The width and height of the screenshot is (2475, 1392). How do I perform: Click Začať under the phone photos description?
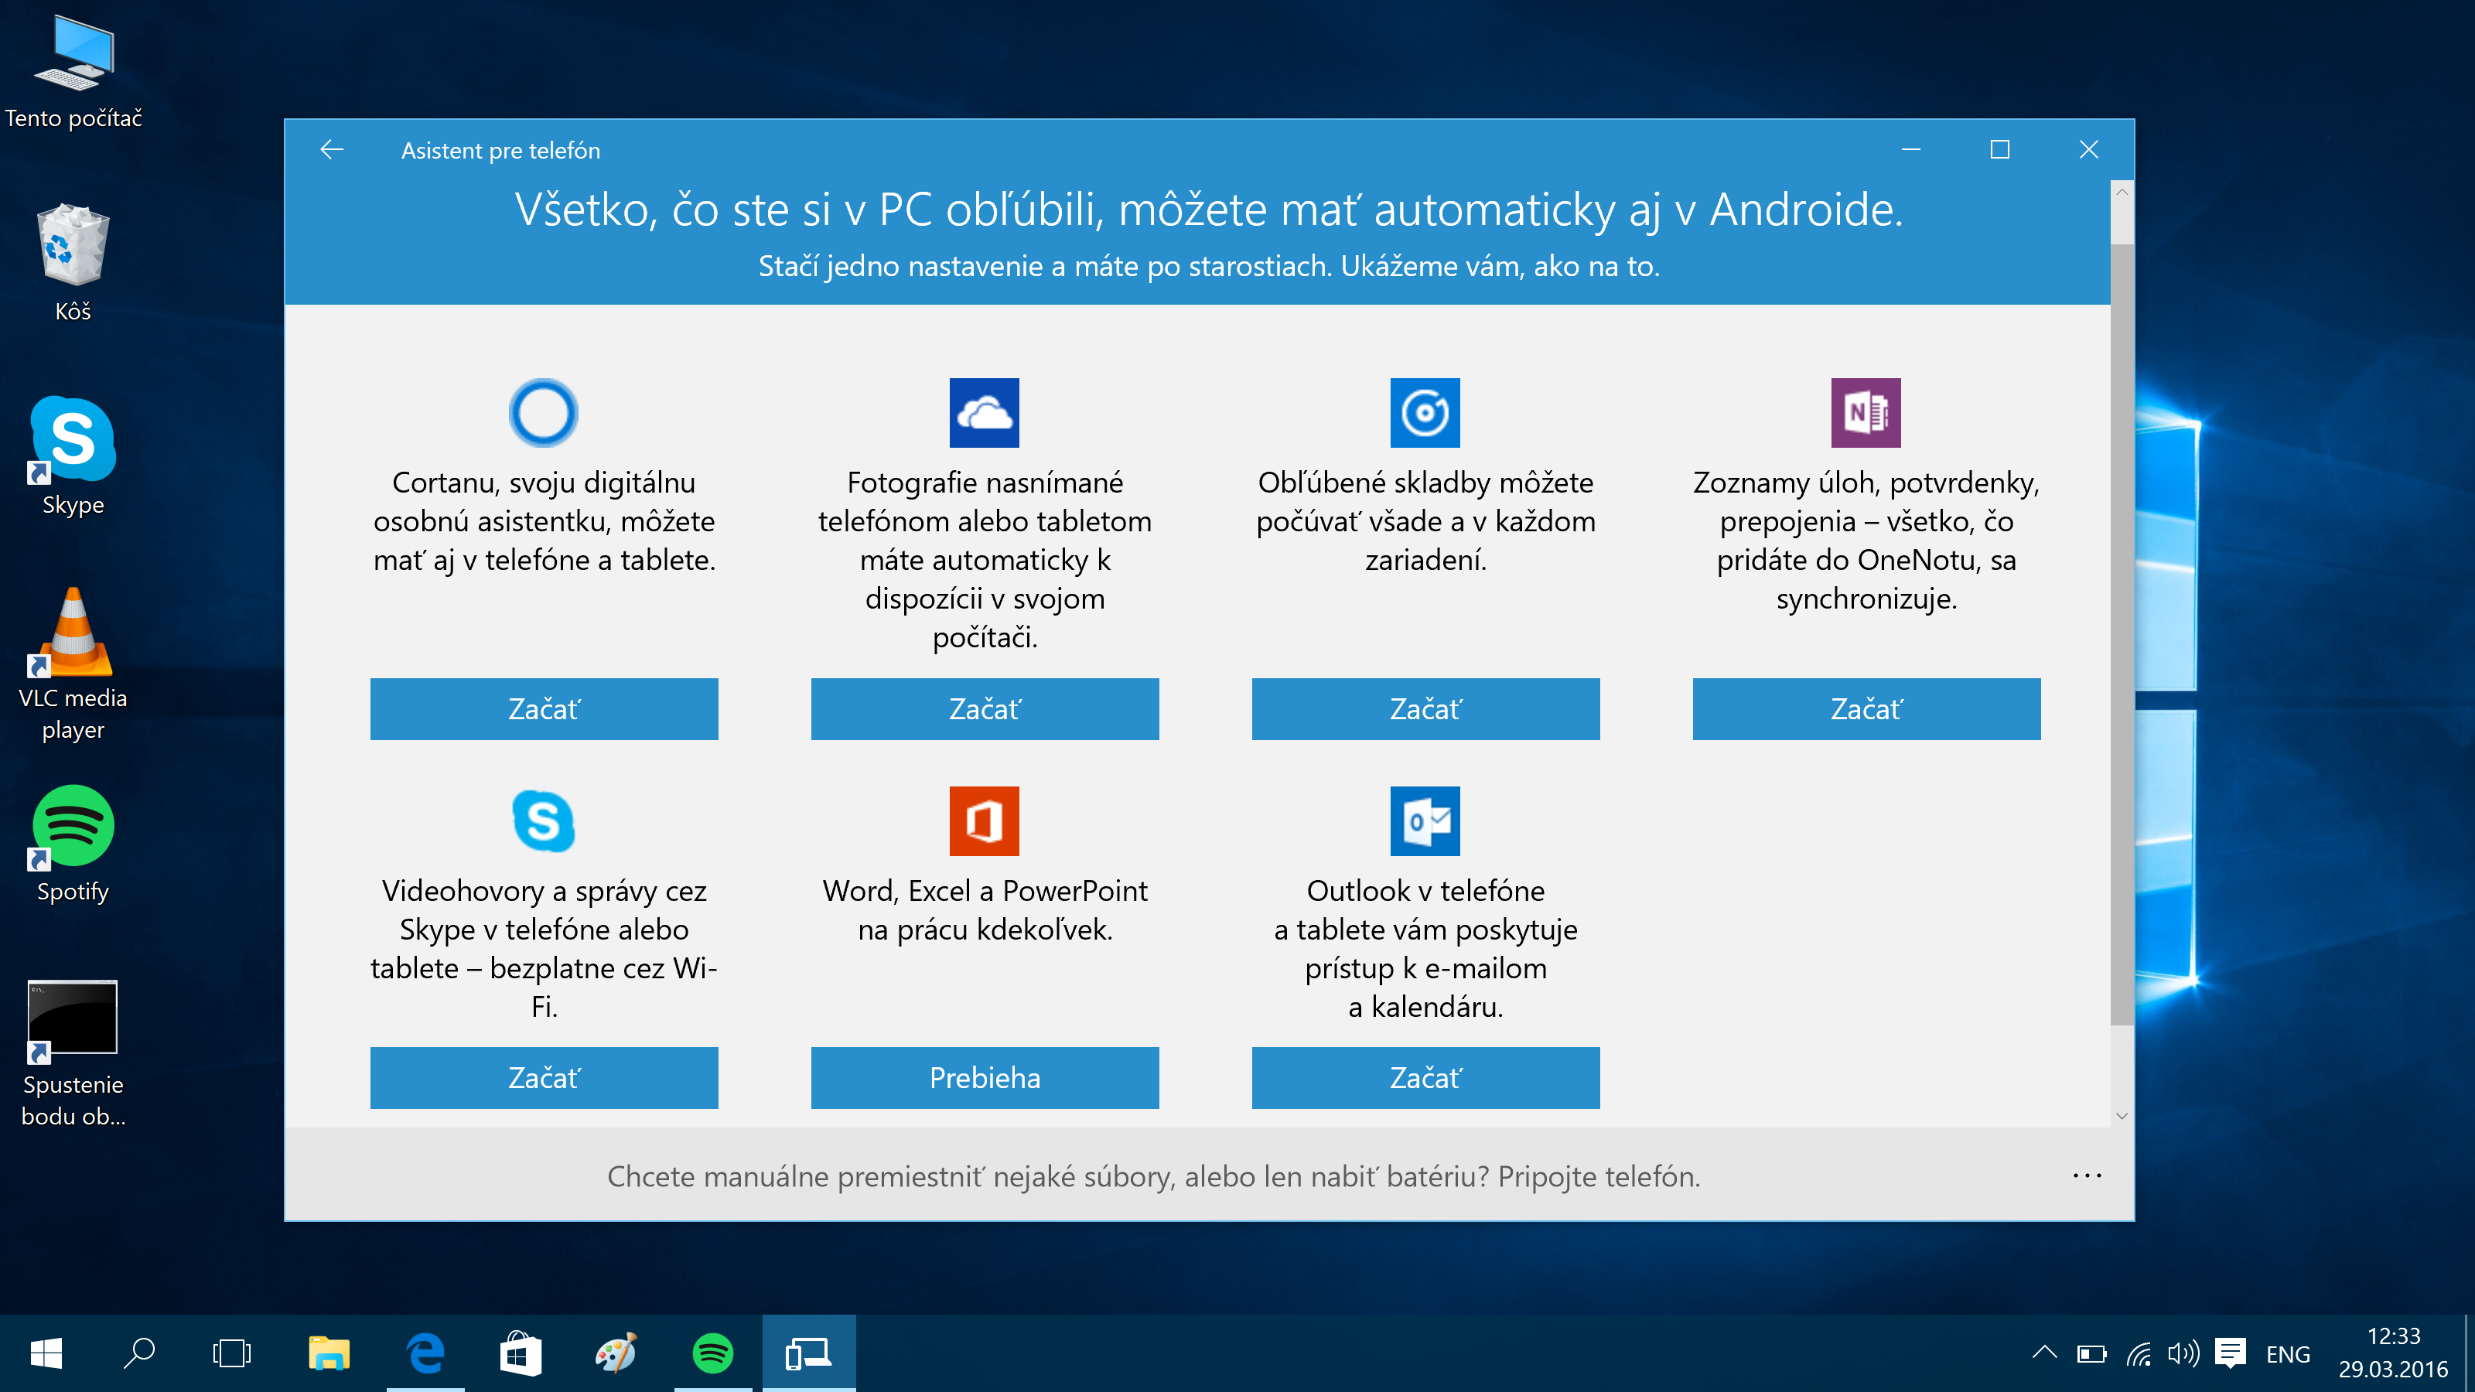click(x=985, y=709)
